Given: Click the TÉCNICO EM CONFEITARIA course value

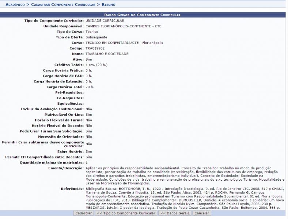Looking at the screenshot, I should [x=124, y=43].
